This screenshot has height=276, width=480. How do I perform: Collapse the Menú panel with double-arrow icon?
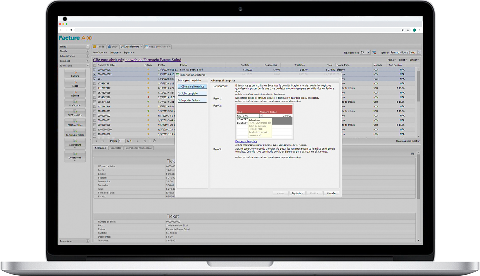coord(87,47)
